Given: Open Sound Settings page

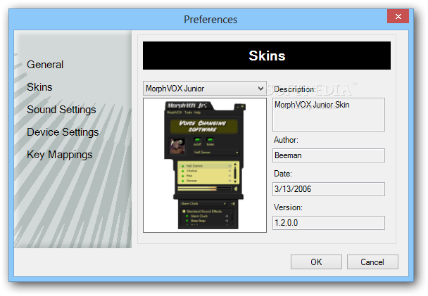Looking at the screenshot, I should tap(61, 110).
